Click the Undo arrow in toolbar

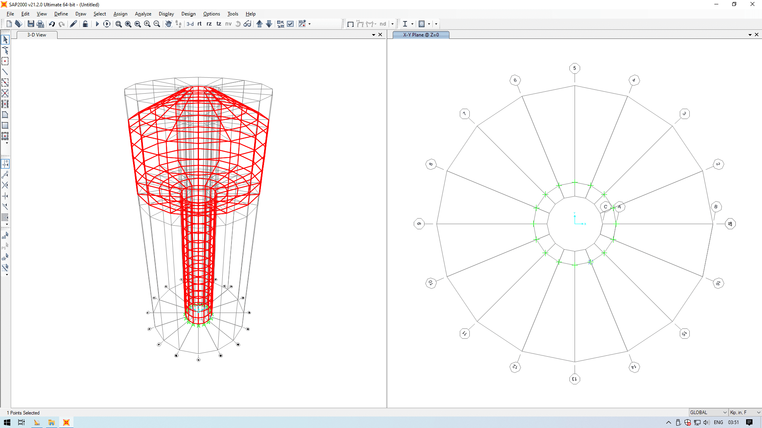(x=52, y=24)
